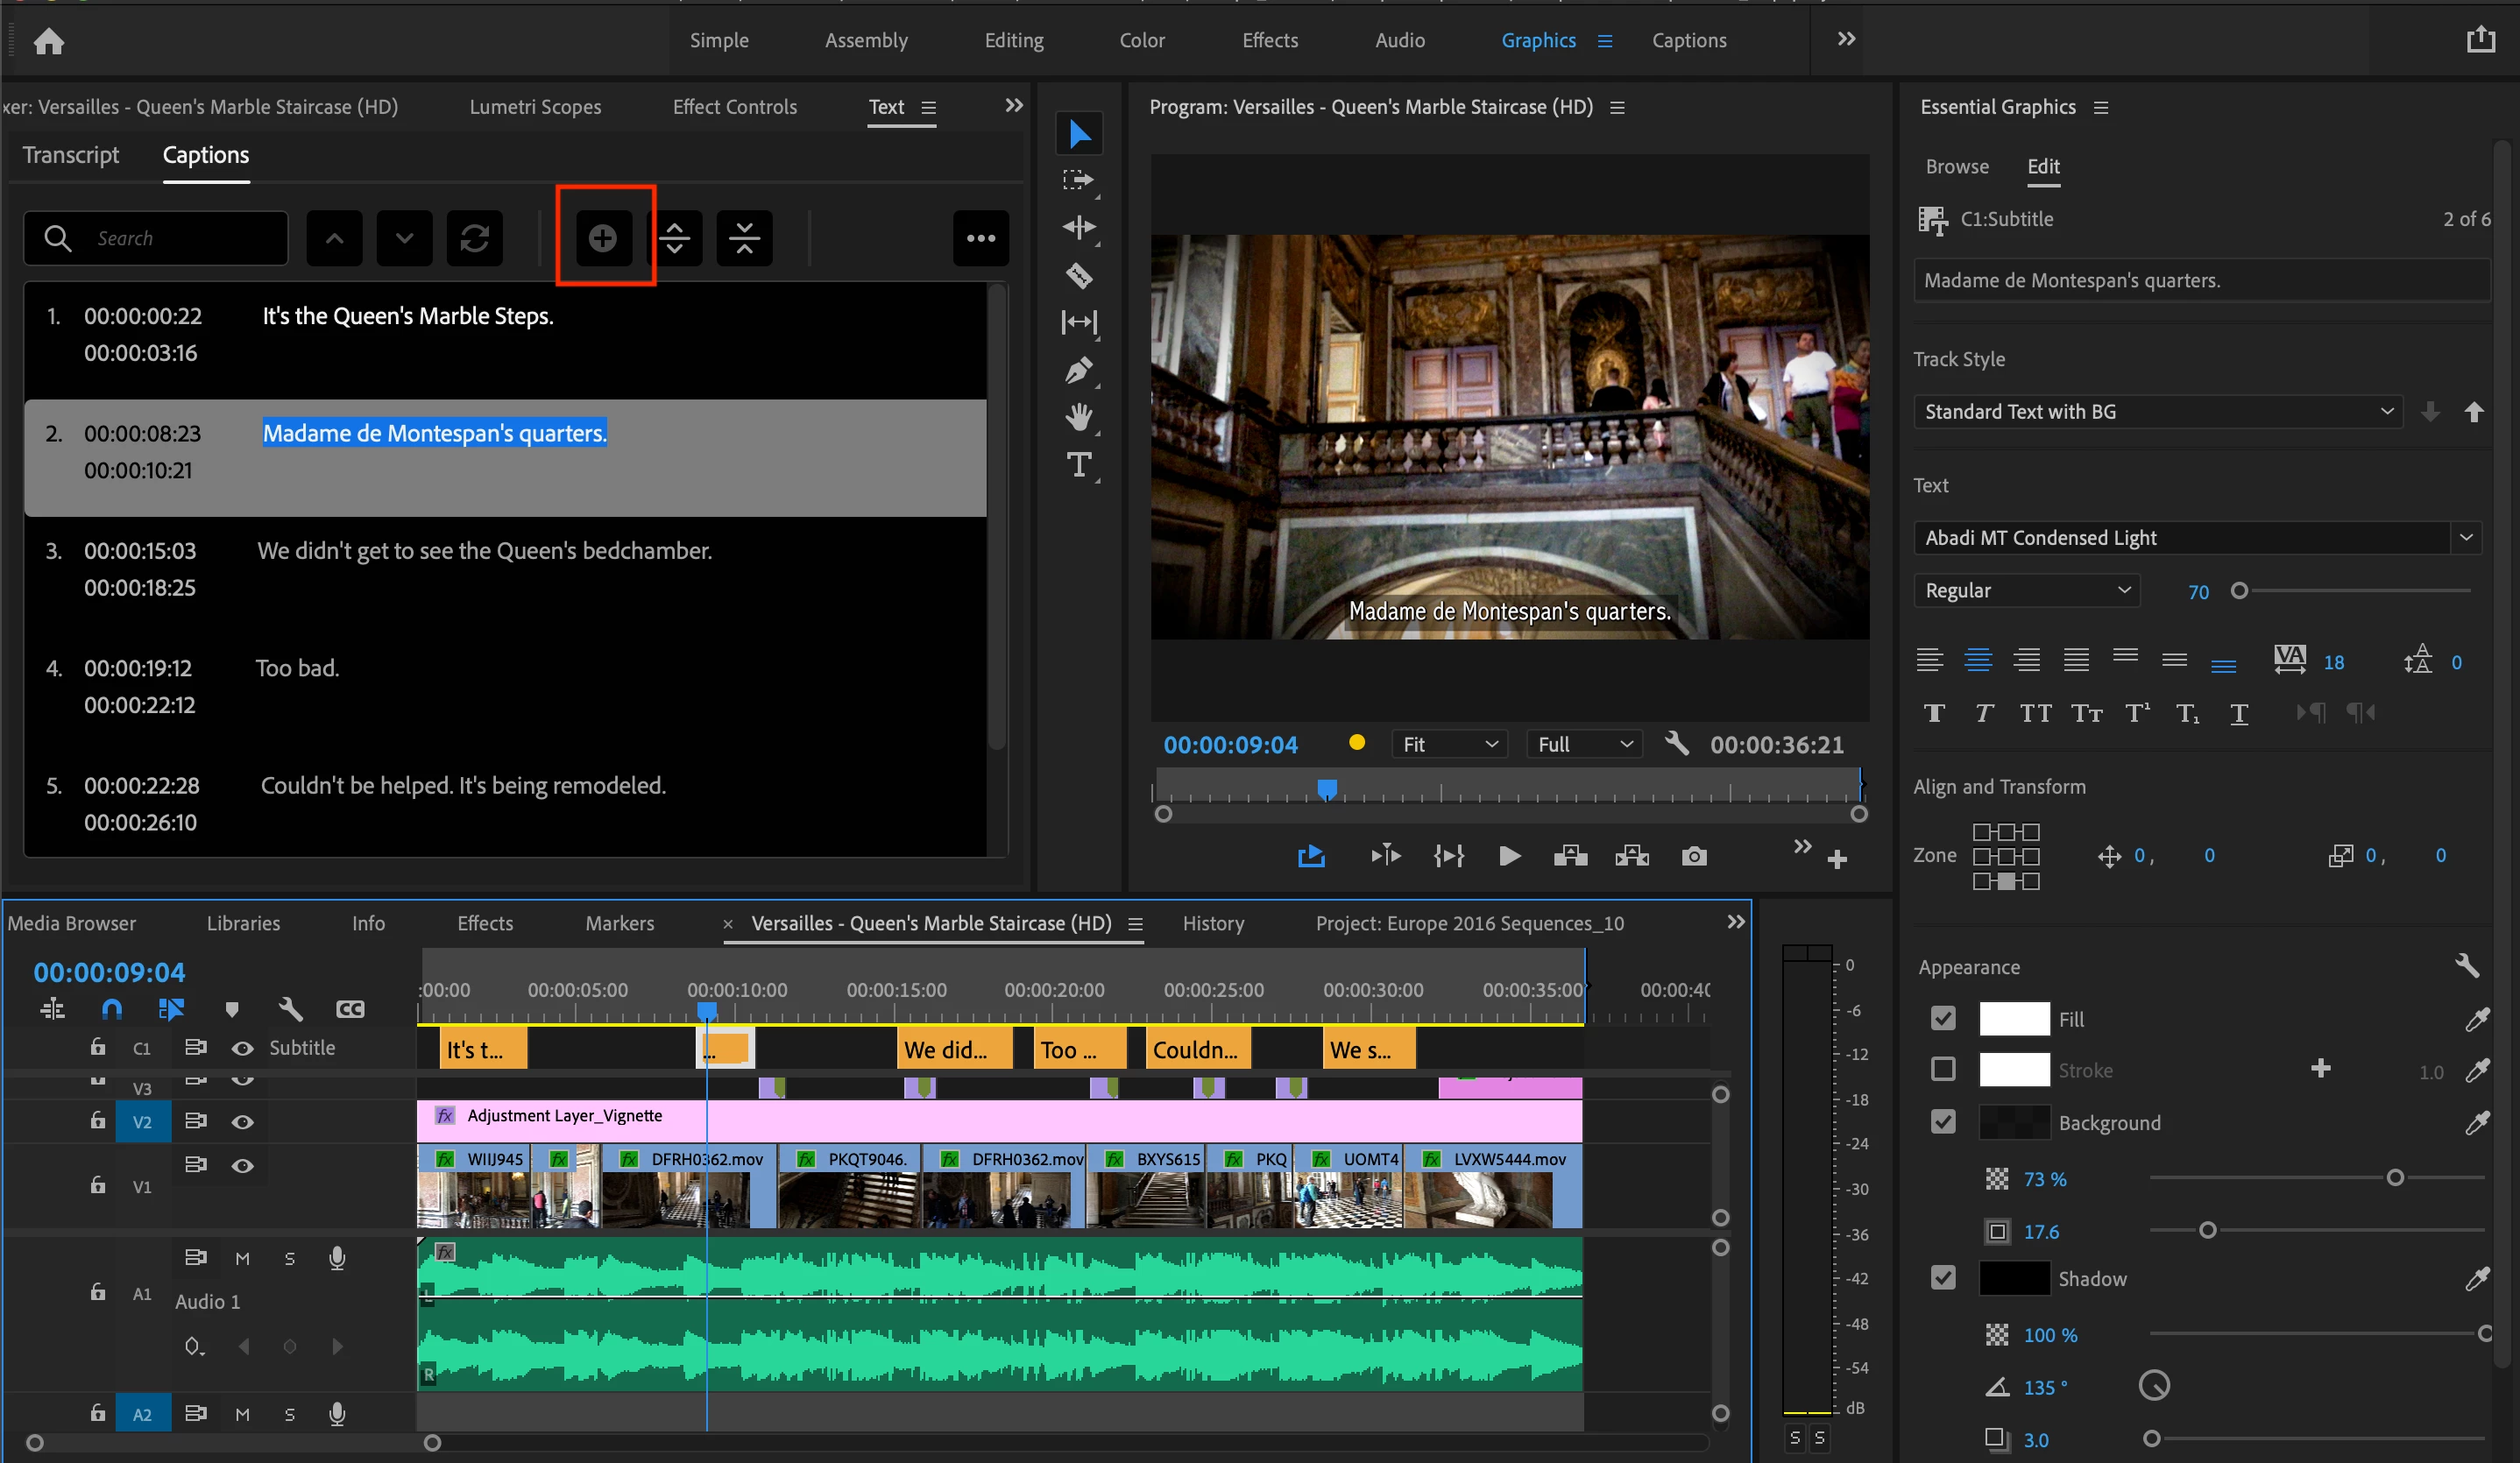Select the Pen tool in toolbar
The width and height of the screenshot is (2520, 1463).
1078,371
